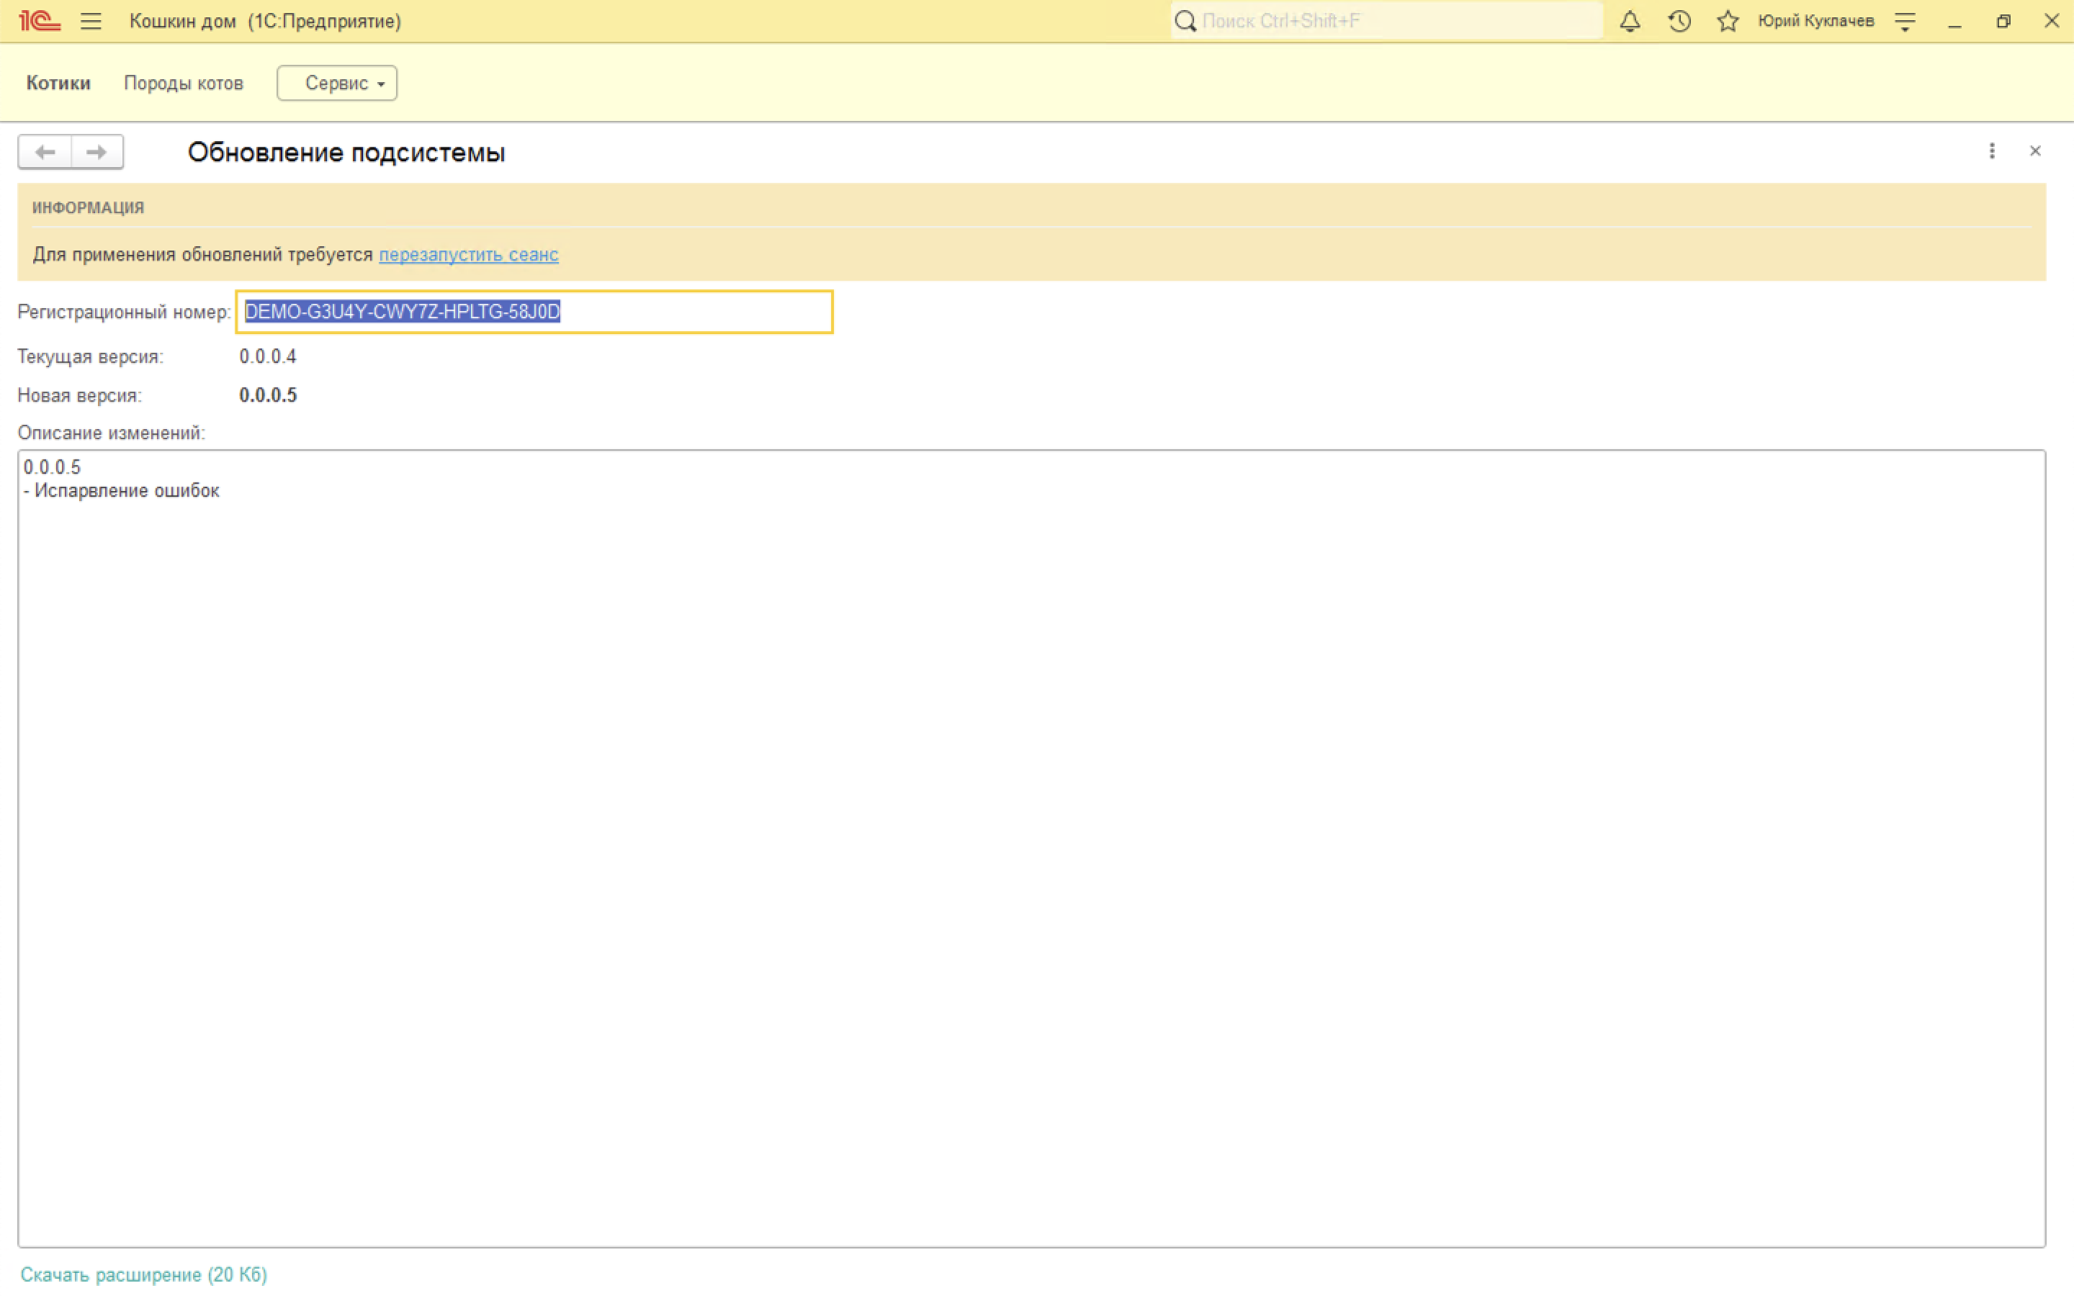The width and height of the screenshot is (2074, 1296).
Task: Open the main hamburger menu
Action: point(91,21)
